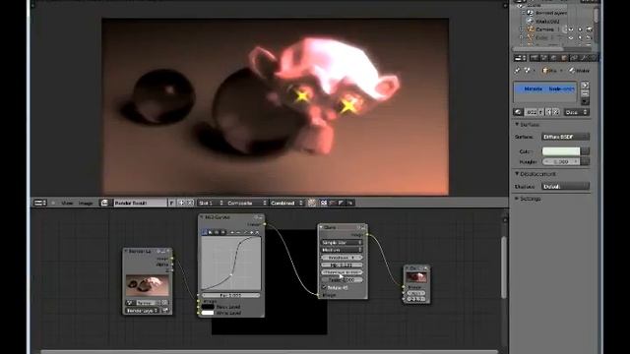Select the R curve channel button
Viewport: 630px width, 354px height.
point(211,232)
